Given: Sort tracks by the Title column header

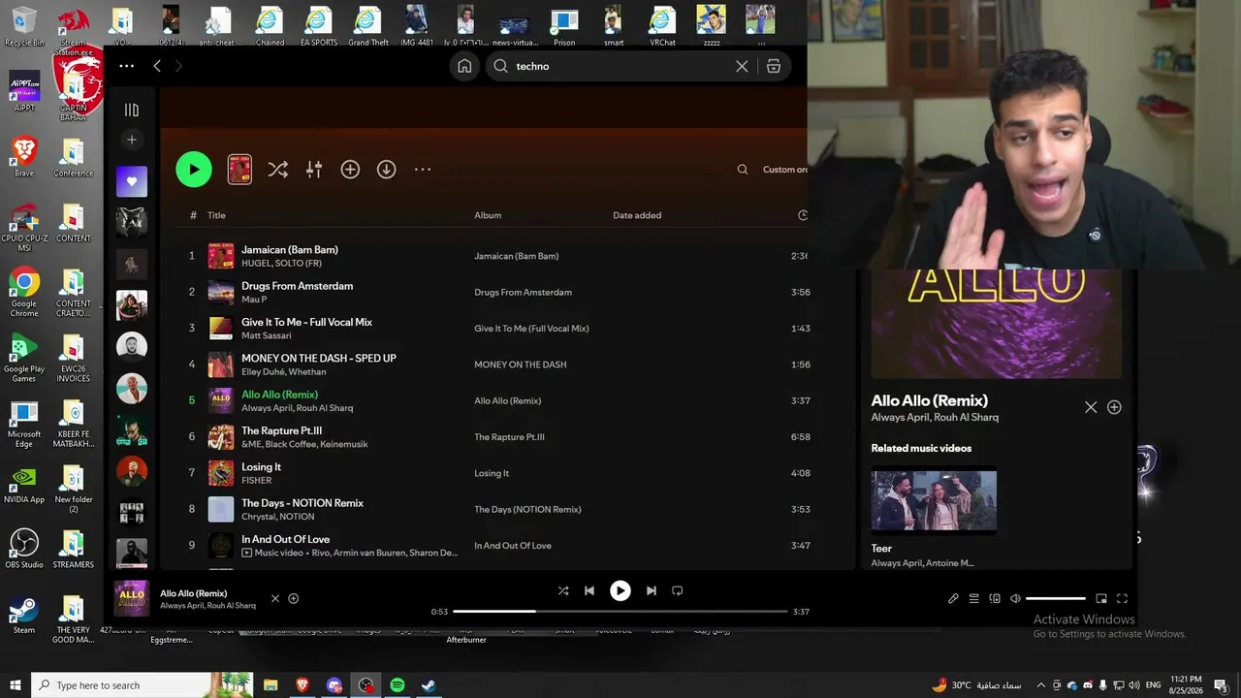Looking at the screenshot, I should 216,215.
